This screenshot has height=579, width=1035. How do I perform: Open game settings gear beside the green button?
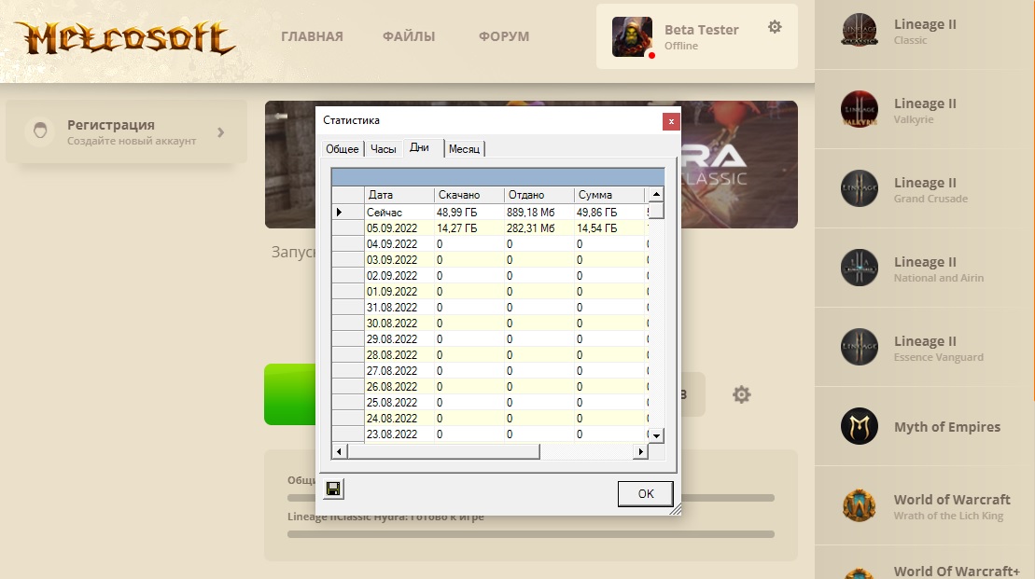click(x=741, y=395)
